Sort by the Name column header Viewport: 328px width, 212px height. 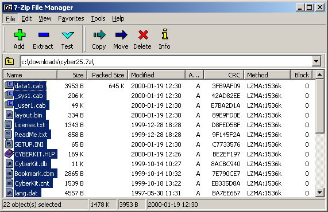click(30, 75)
